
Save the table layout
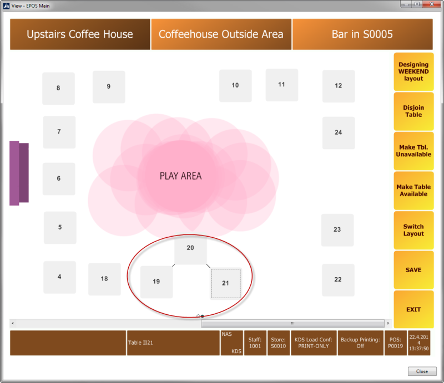(x=413, y=270)
